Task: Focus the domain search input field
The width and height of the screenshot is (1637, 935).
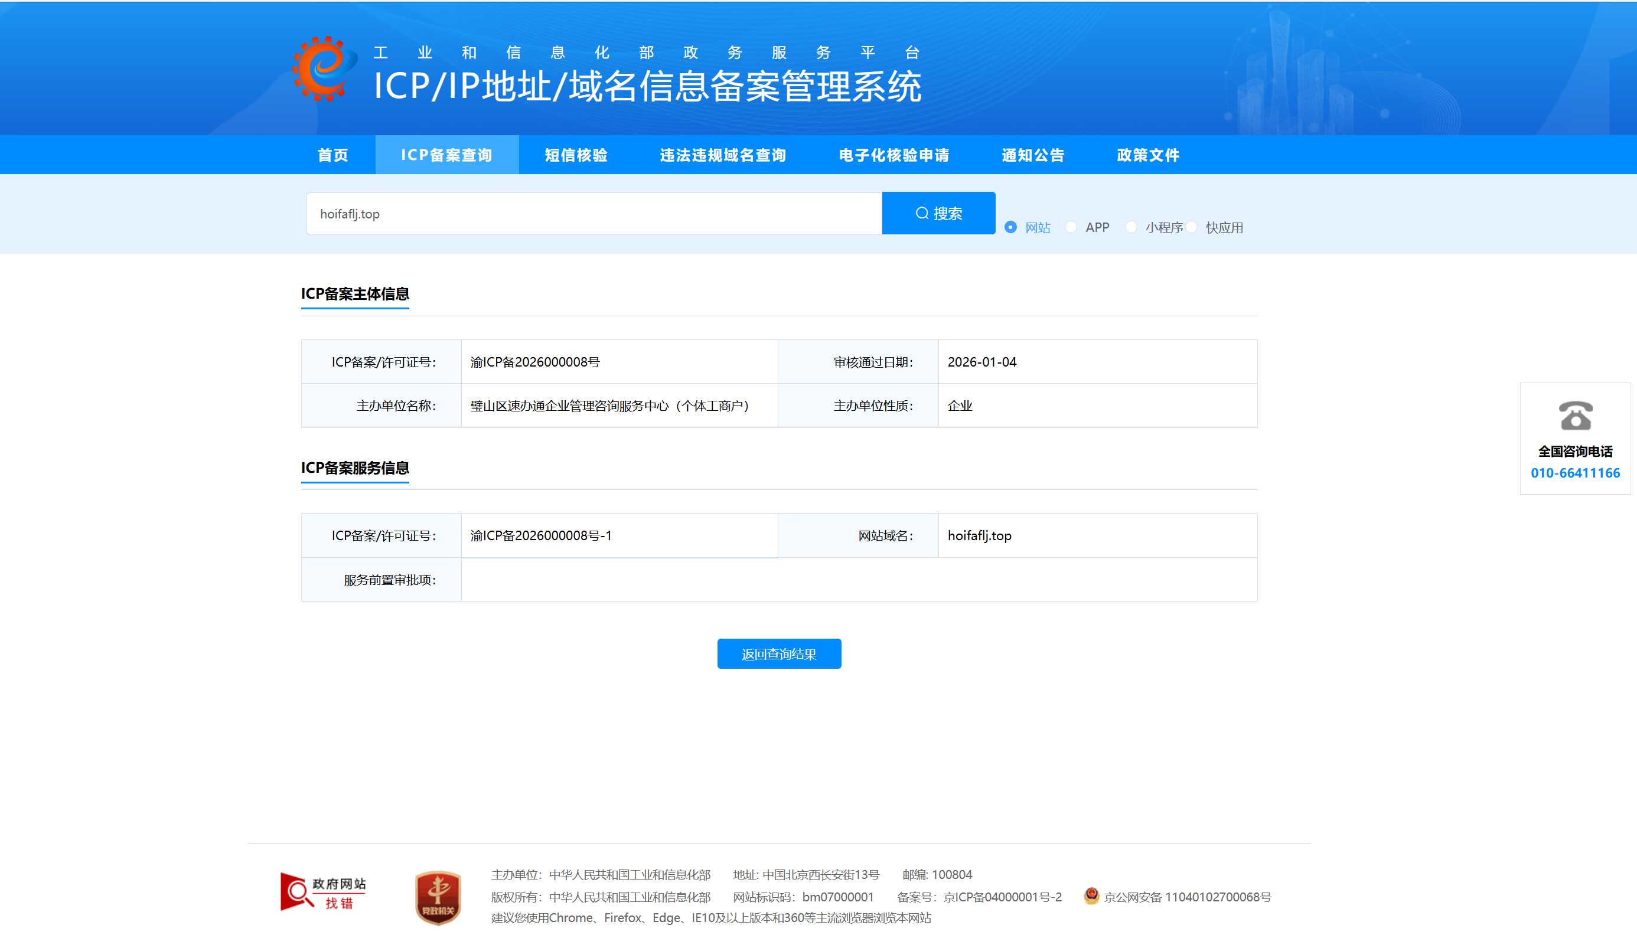Action: pyautogui.click(x=594, y=214)
